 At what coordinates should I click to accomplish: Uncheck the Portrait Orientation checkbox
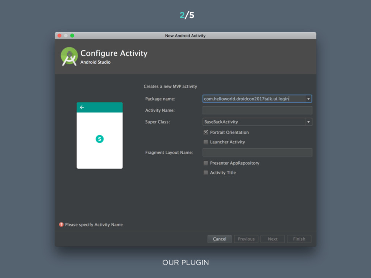click(x=206, y=132)
